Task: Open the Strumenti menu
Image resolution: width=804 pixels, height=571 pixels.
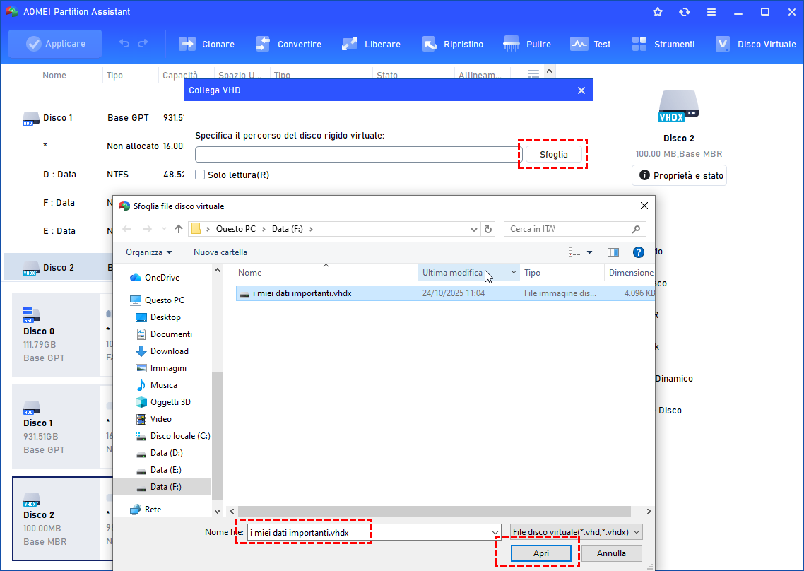Action: point(663,44)
